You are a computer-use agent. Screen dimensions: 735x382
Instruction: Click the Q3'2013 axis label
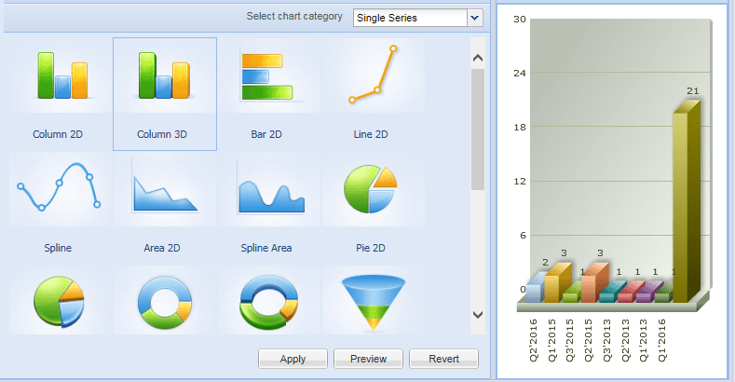(x=607, y=340)
